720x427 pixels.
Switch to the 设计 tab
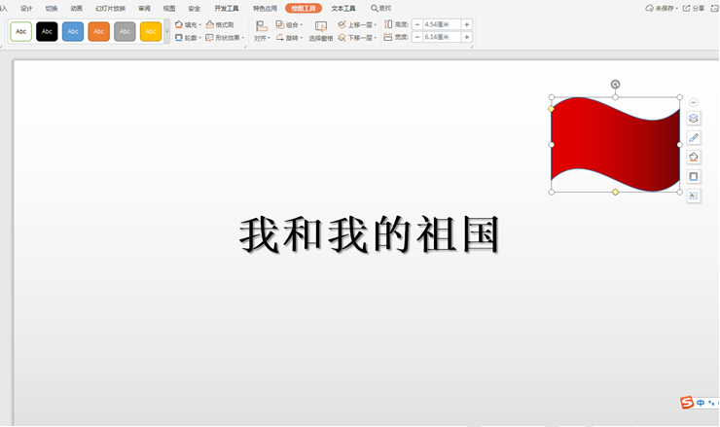[x=26, y=8]
